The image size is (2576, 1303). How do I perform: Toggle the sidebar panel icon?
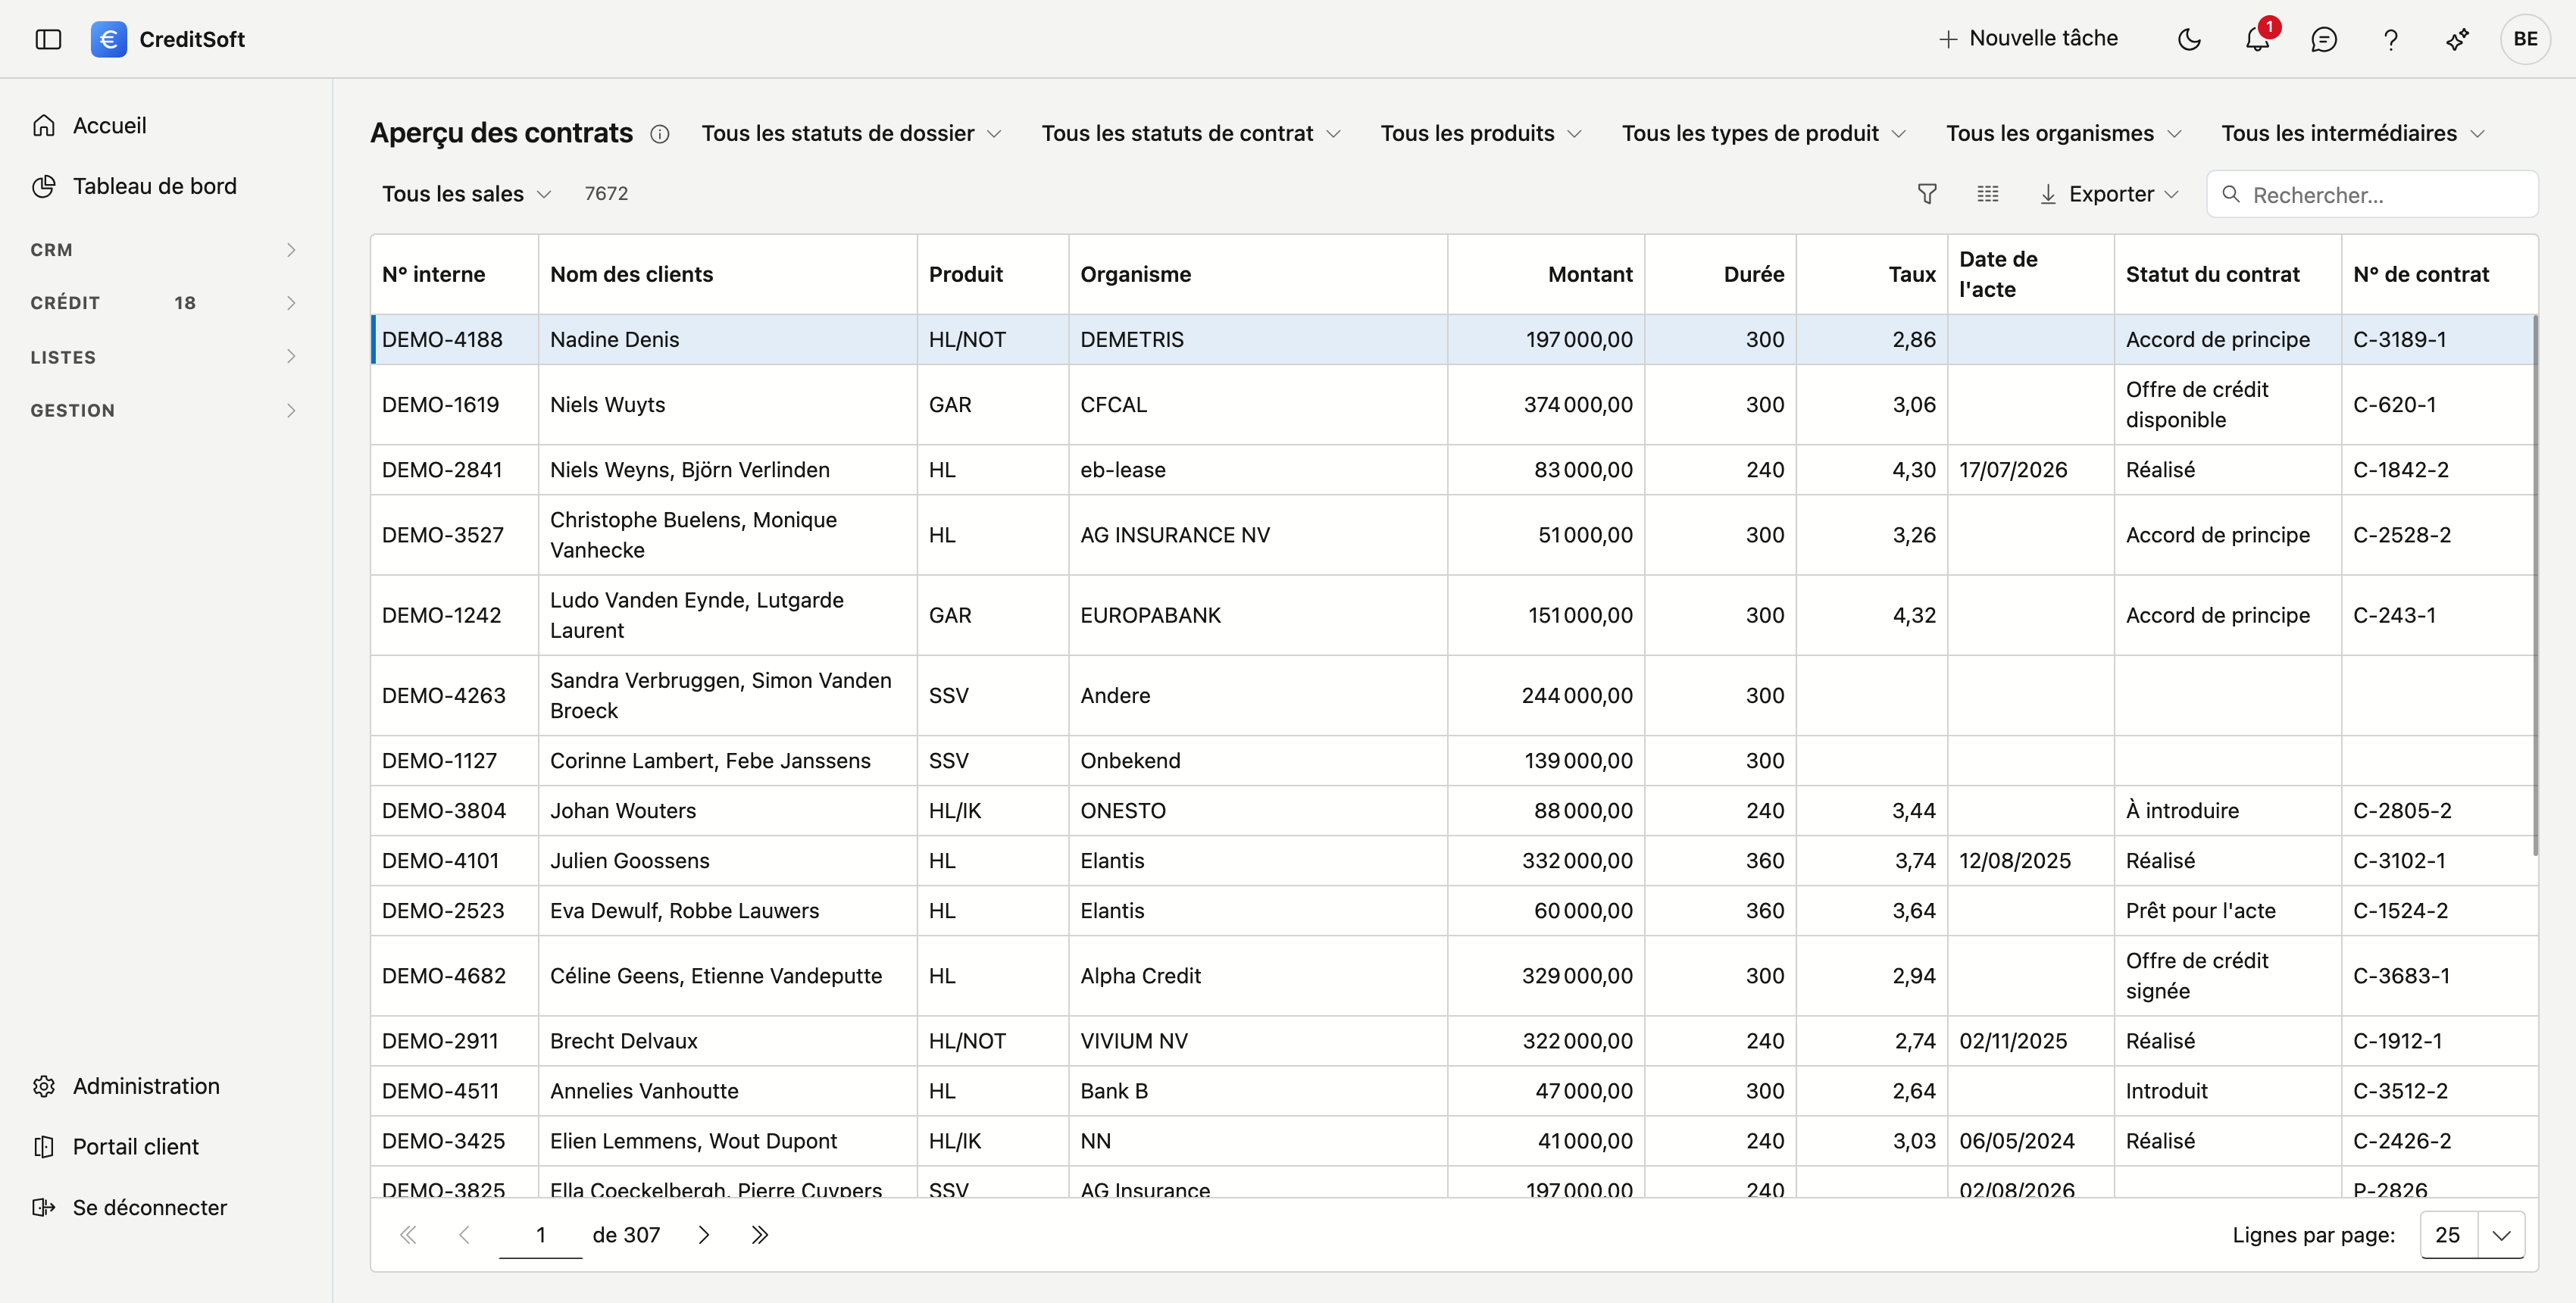click(48, 39)
